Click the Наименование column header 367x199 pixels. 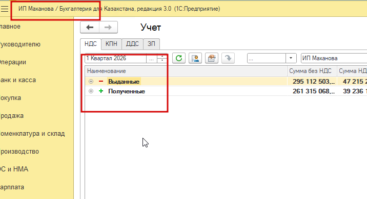coord(186,71)
